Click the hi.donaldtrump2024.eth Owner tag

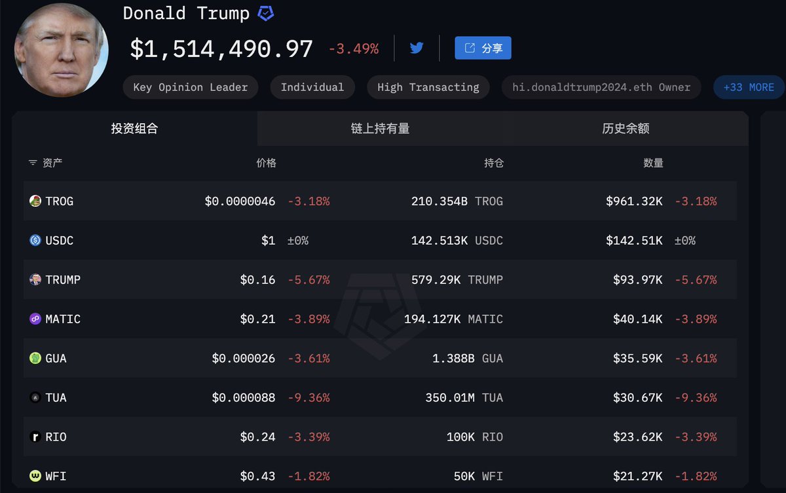(601, 87)
